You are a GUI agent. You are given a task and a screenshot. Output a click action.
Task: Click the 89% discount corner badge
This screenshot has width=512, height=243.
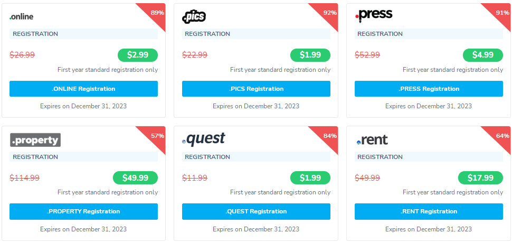tap(157, 12)
